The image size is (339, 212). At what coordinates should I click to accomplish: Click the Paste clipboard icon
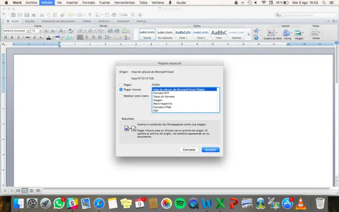pyautogui.click(x=56, y=15)
